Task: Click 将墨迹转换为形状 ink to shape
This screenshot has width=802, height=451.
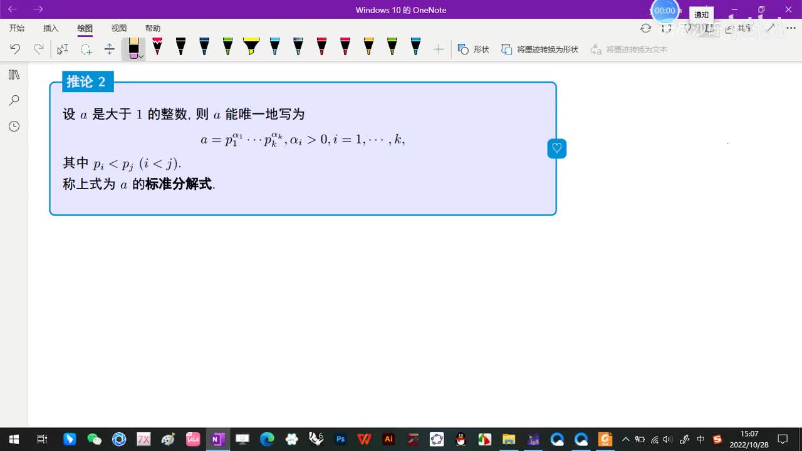Action: pos(539,49)
